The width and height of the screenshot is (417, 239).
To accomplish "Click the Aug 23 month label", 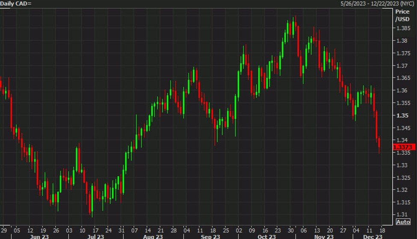I will [x=153, y=236].
